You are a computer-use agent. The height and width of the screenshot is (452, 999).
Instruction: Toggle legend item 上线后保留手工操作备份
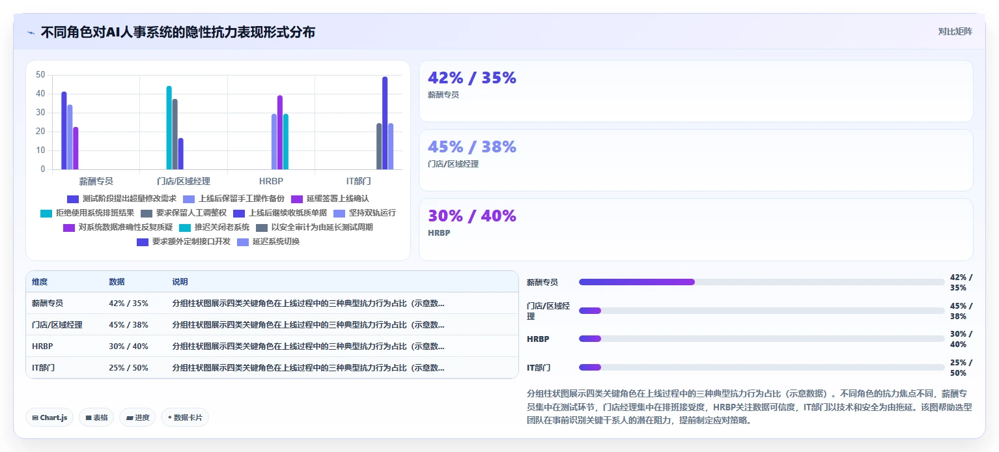234,198
